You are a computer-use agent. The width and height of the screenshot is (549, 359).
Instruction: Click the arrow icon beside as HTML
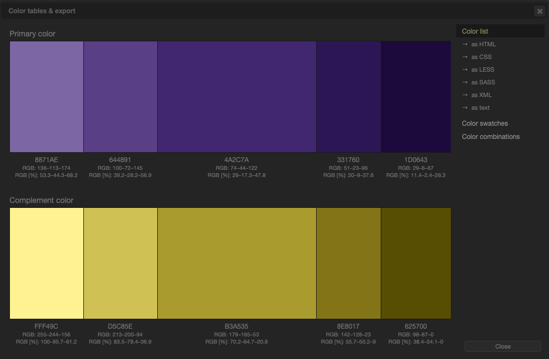coord(465,44)
